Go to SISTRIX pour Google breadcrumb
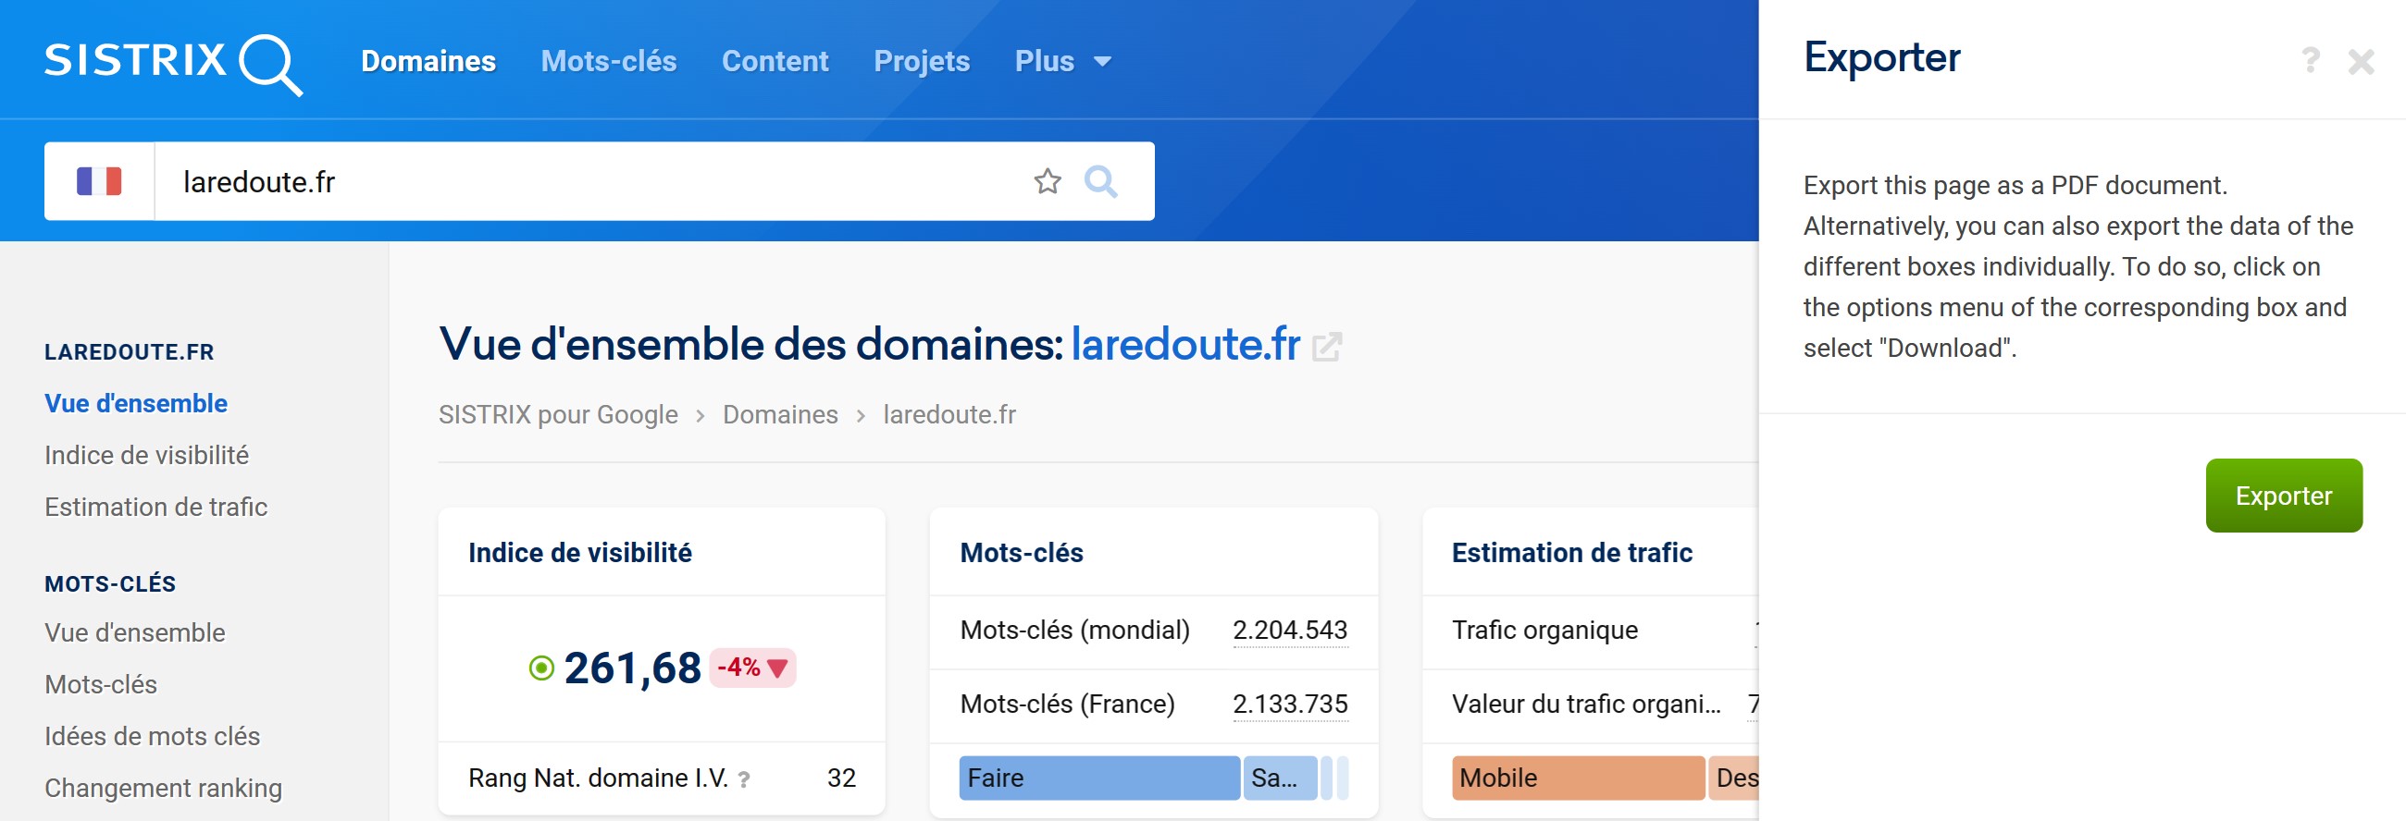Viewport: 2406px width, 821px height. click(x=559, y=414)
